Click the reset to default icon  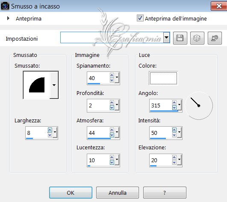[215, 38]
